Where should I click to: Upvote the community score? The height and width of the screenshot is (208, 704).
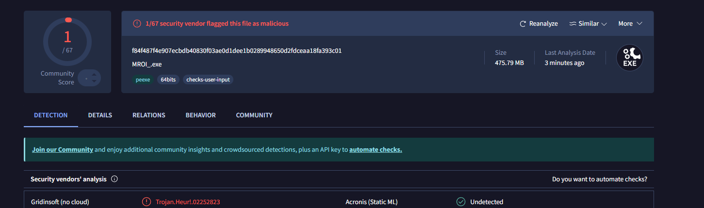94,74
